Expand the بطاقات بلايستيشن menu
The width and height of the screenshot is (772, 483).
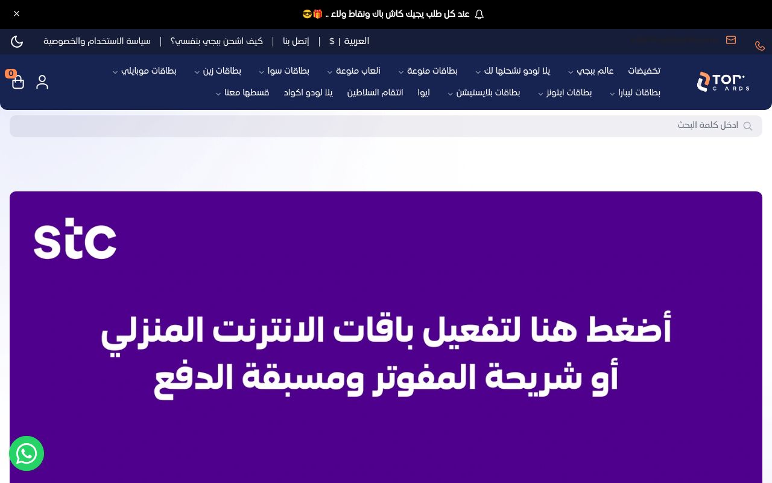pyautogui.click(x=484, y=92)
